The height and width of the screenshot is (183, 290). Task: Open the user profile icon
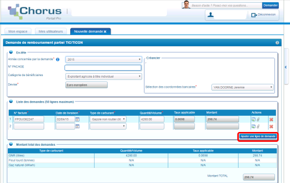(210, 15)
